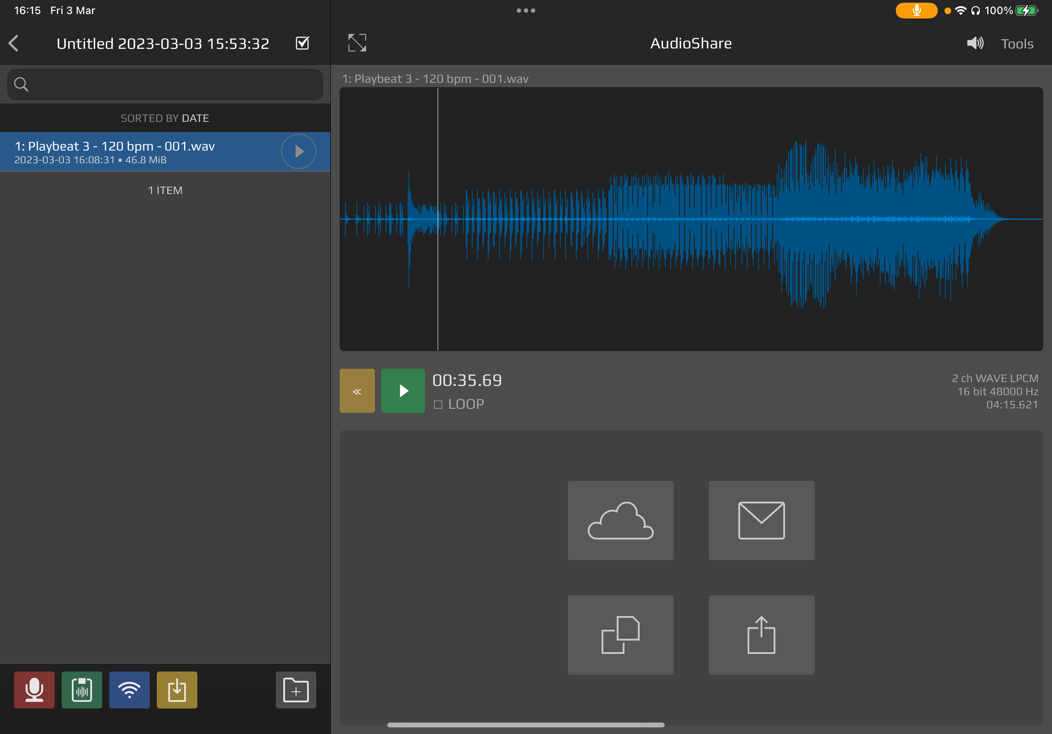The image size is (1052, 734).
Task: Open share sheet with export arrow button
Action: tap(762, 635)
